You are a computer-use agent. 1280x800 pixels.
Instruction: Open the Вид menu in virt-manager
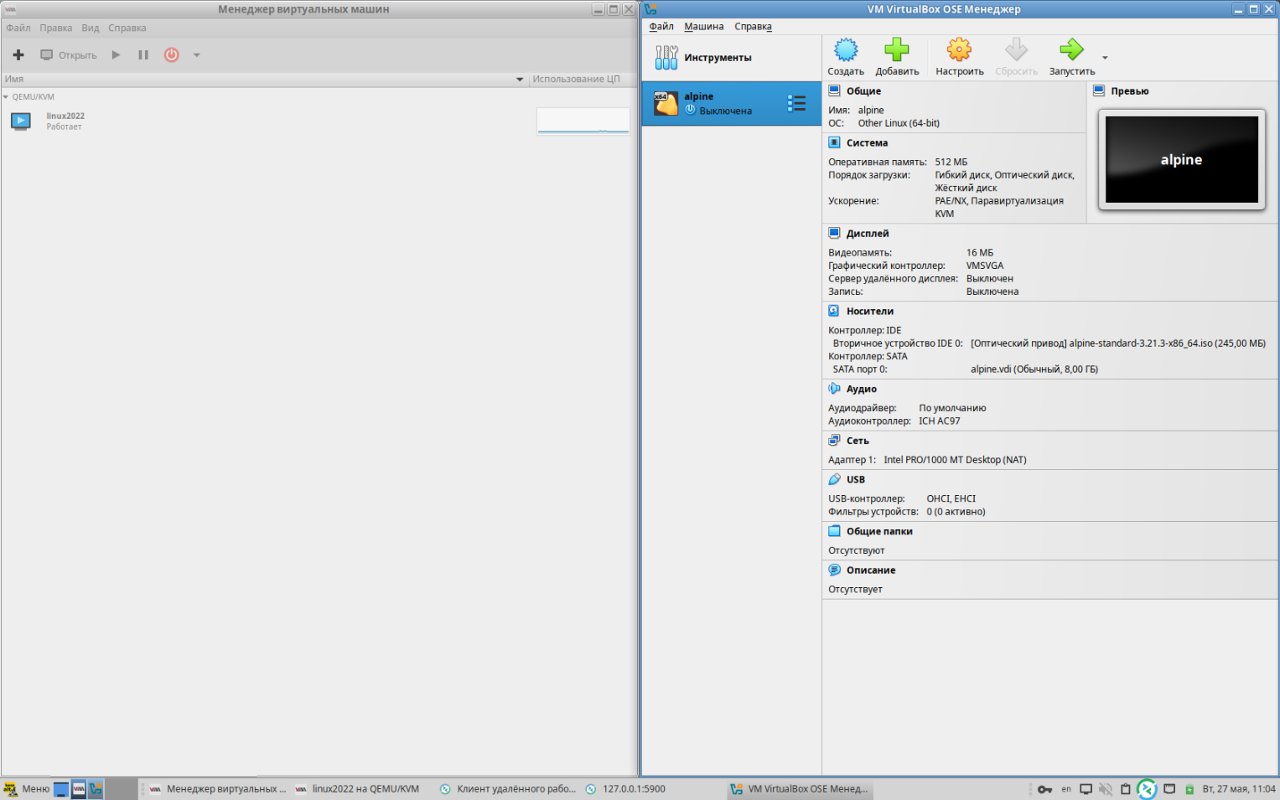(x=91, y=28)
